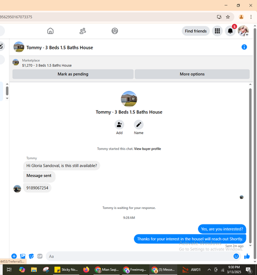Open the emoji picker smiley icon
Screen dimensions: 257x275
click(x=236, y=256)
